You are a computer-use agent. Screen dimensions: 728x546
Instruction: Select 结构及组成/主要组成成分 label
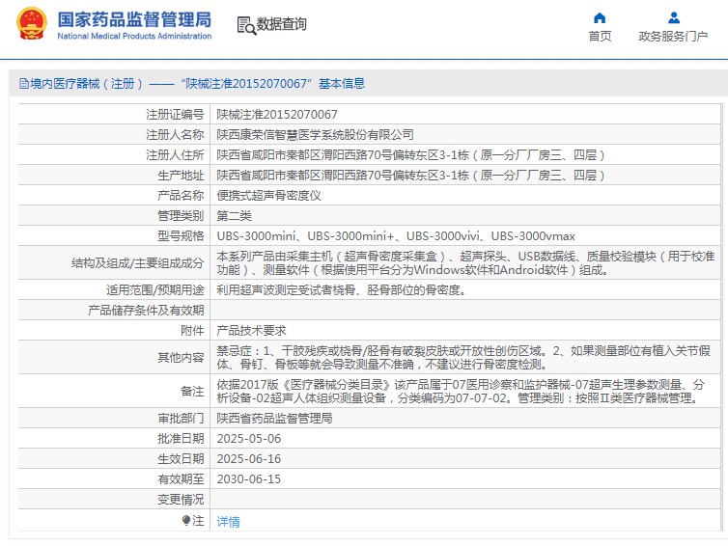coord(138,263)
